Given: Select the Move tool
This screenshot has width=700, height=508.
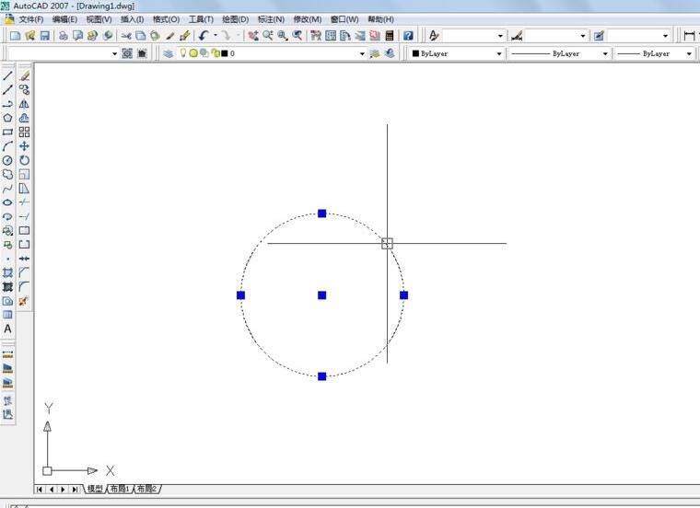Looking at the screenshot, I should tap(24, 146).
